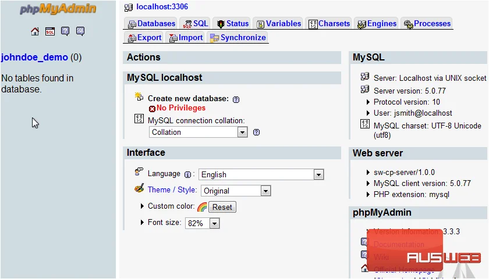
Task: Click the phpMyAdmin logo
Action: point(58,9)
